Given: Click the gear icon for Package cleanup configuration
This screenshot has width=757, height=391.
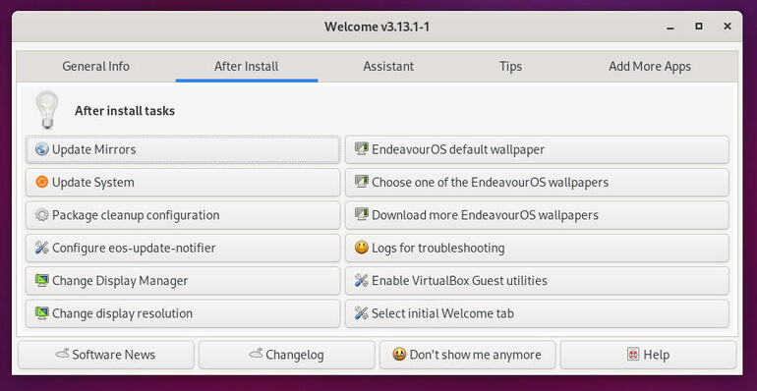Looking at the screenshot, I should pyautogui.click(x=42, y=215).
